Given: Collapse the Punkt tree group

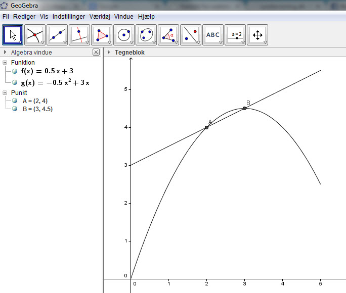Looking at the screenshot, I should pyautogui.click(x=5, y=93).
